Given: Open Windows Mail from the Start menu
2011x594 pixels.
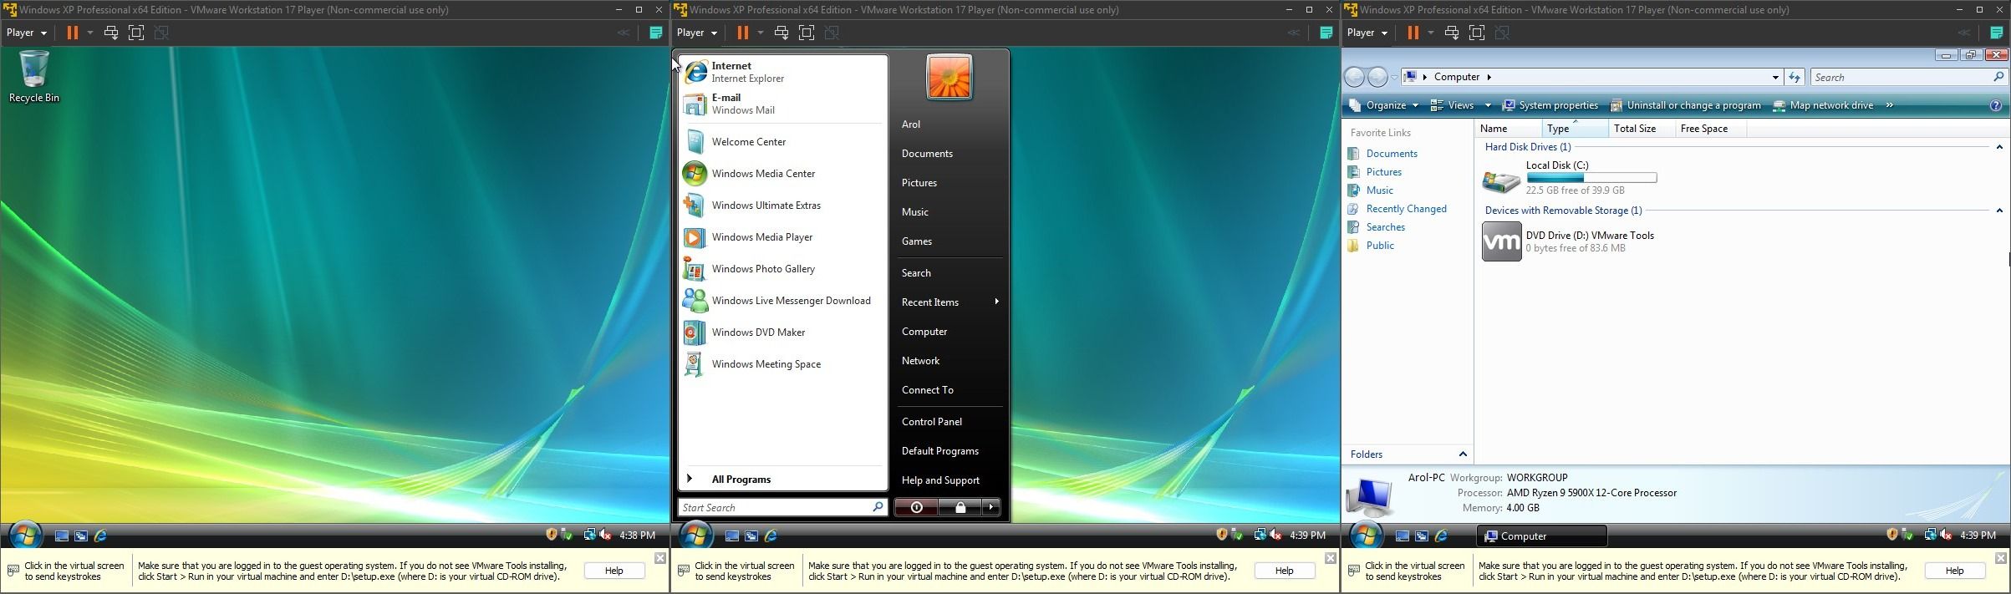Looking at the screenshot, I should [x=781, y=104].
